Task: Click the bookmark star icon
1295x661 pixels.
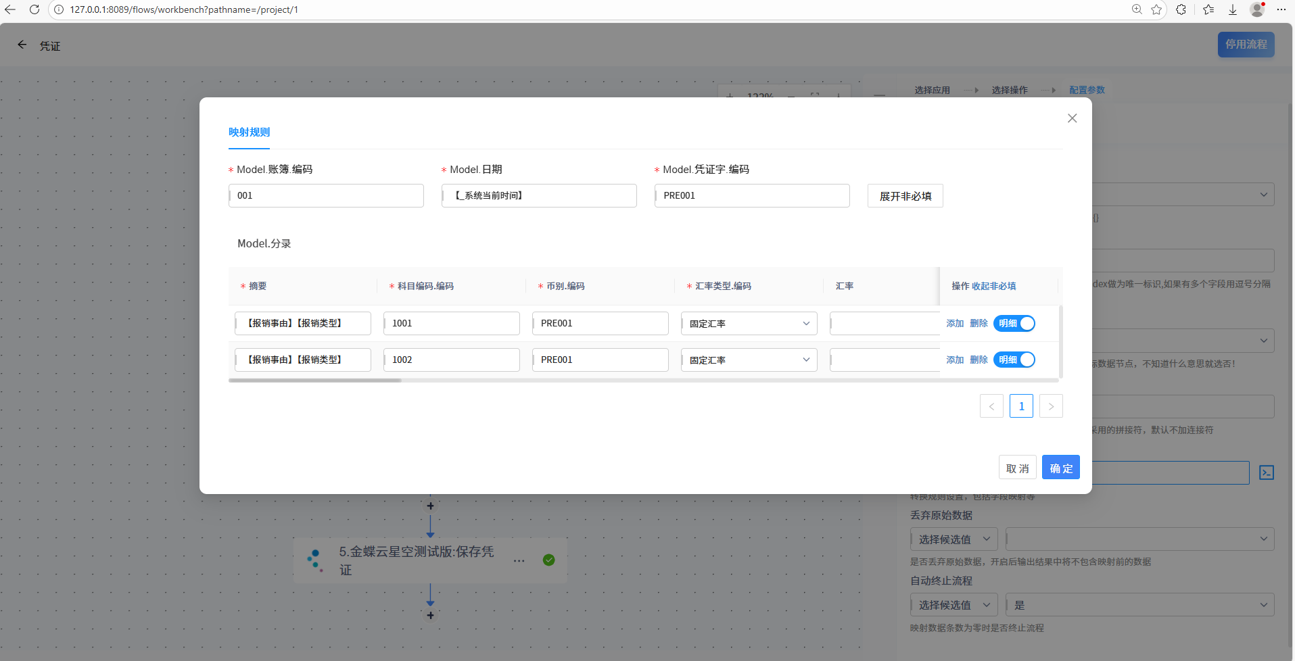Action: 1156,9
